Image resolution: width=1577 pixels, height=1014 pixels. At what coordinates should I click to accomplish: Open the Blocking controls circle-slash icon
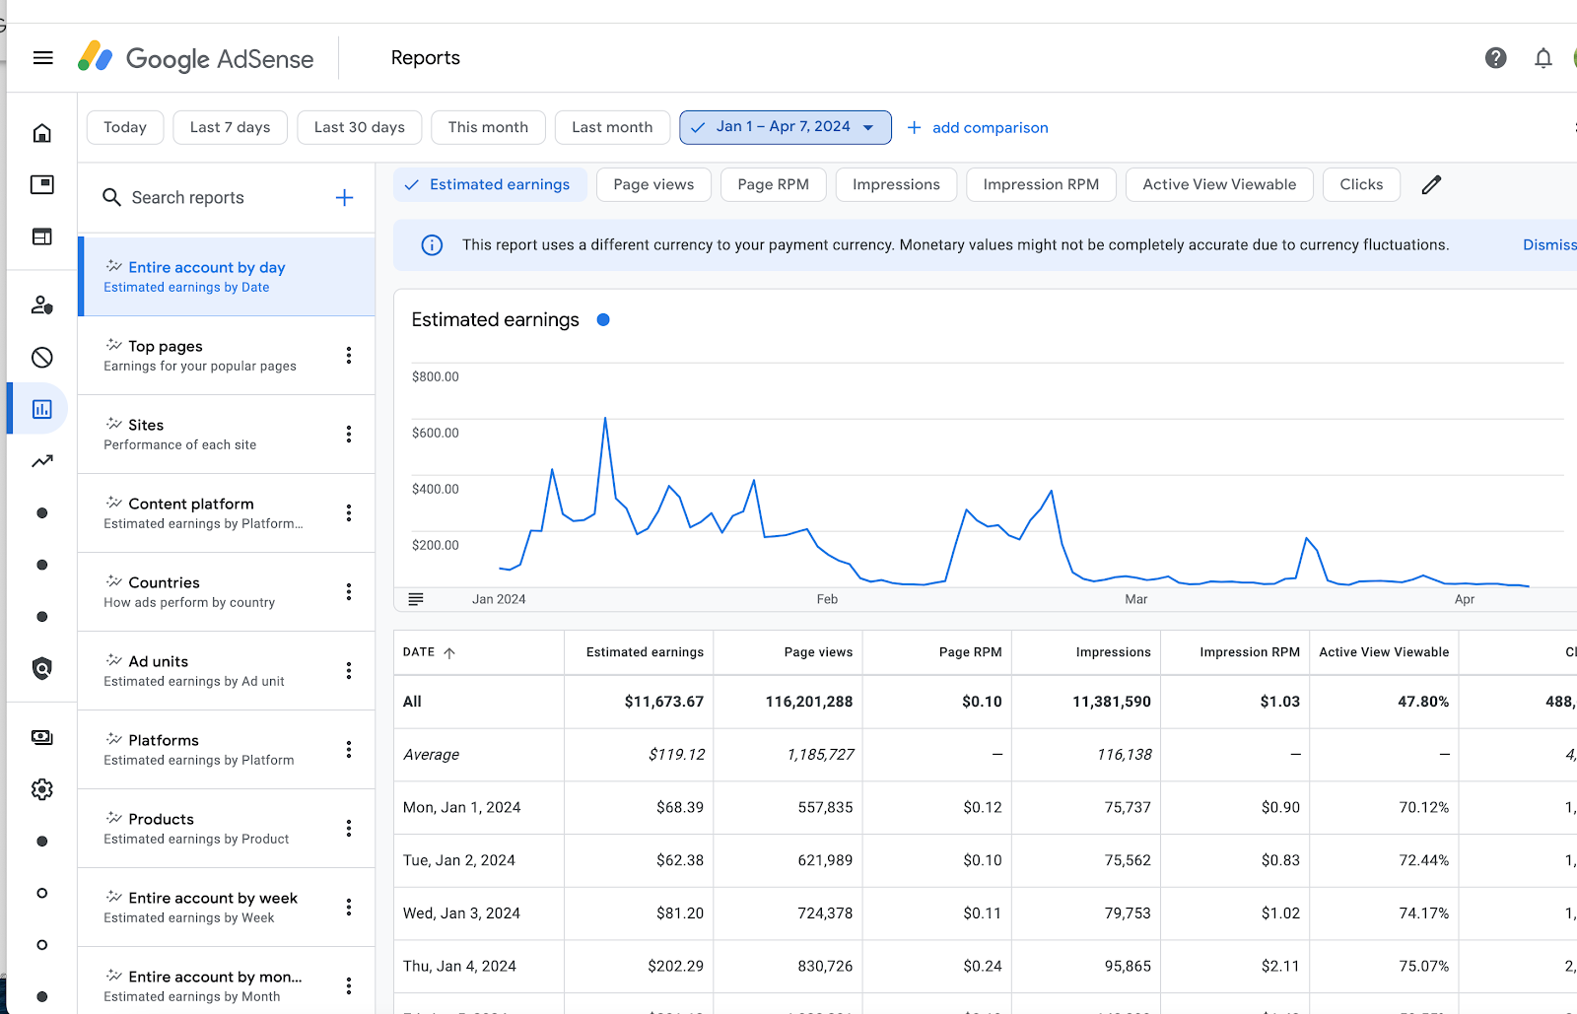[42, 358]
